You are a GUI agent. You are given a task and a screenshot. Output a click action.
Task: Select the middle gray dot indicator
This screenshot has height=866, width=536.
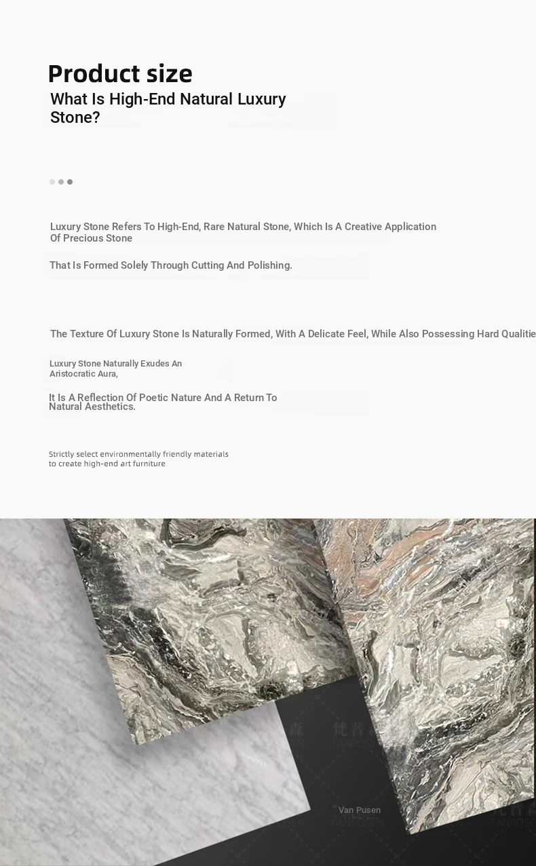point(61,182)
